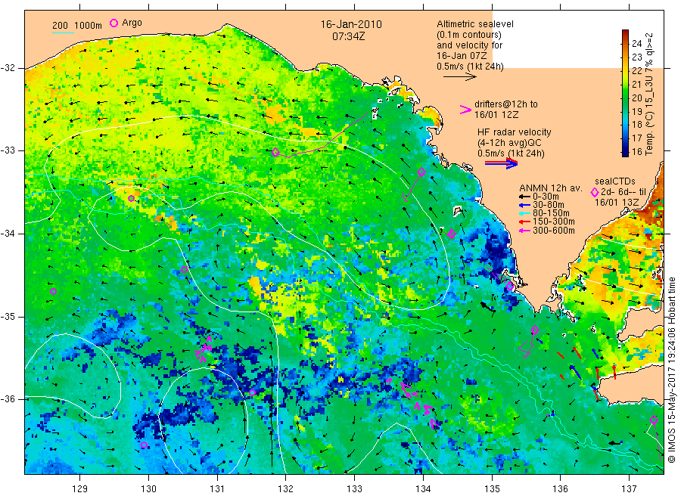This screenshot has height=499, width=681.
Task: Click the '23' color bar label
Action: (636, 57)
